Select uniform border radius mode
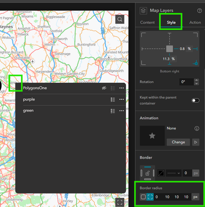 pos(143,197)
